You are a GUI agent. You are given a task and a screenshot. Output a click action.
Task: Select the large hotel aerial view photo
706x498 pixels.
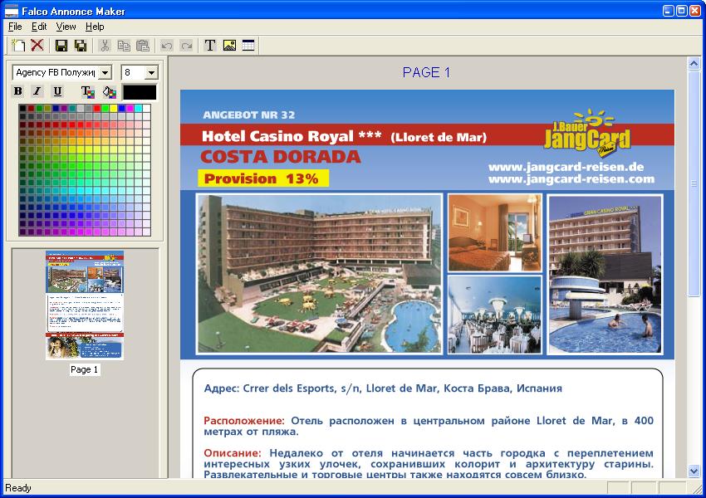pos(319,274)
